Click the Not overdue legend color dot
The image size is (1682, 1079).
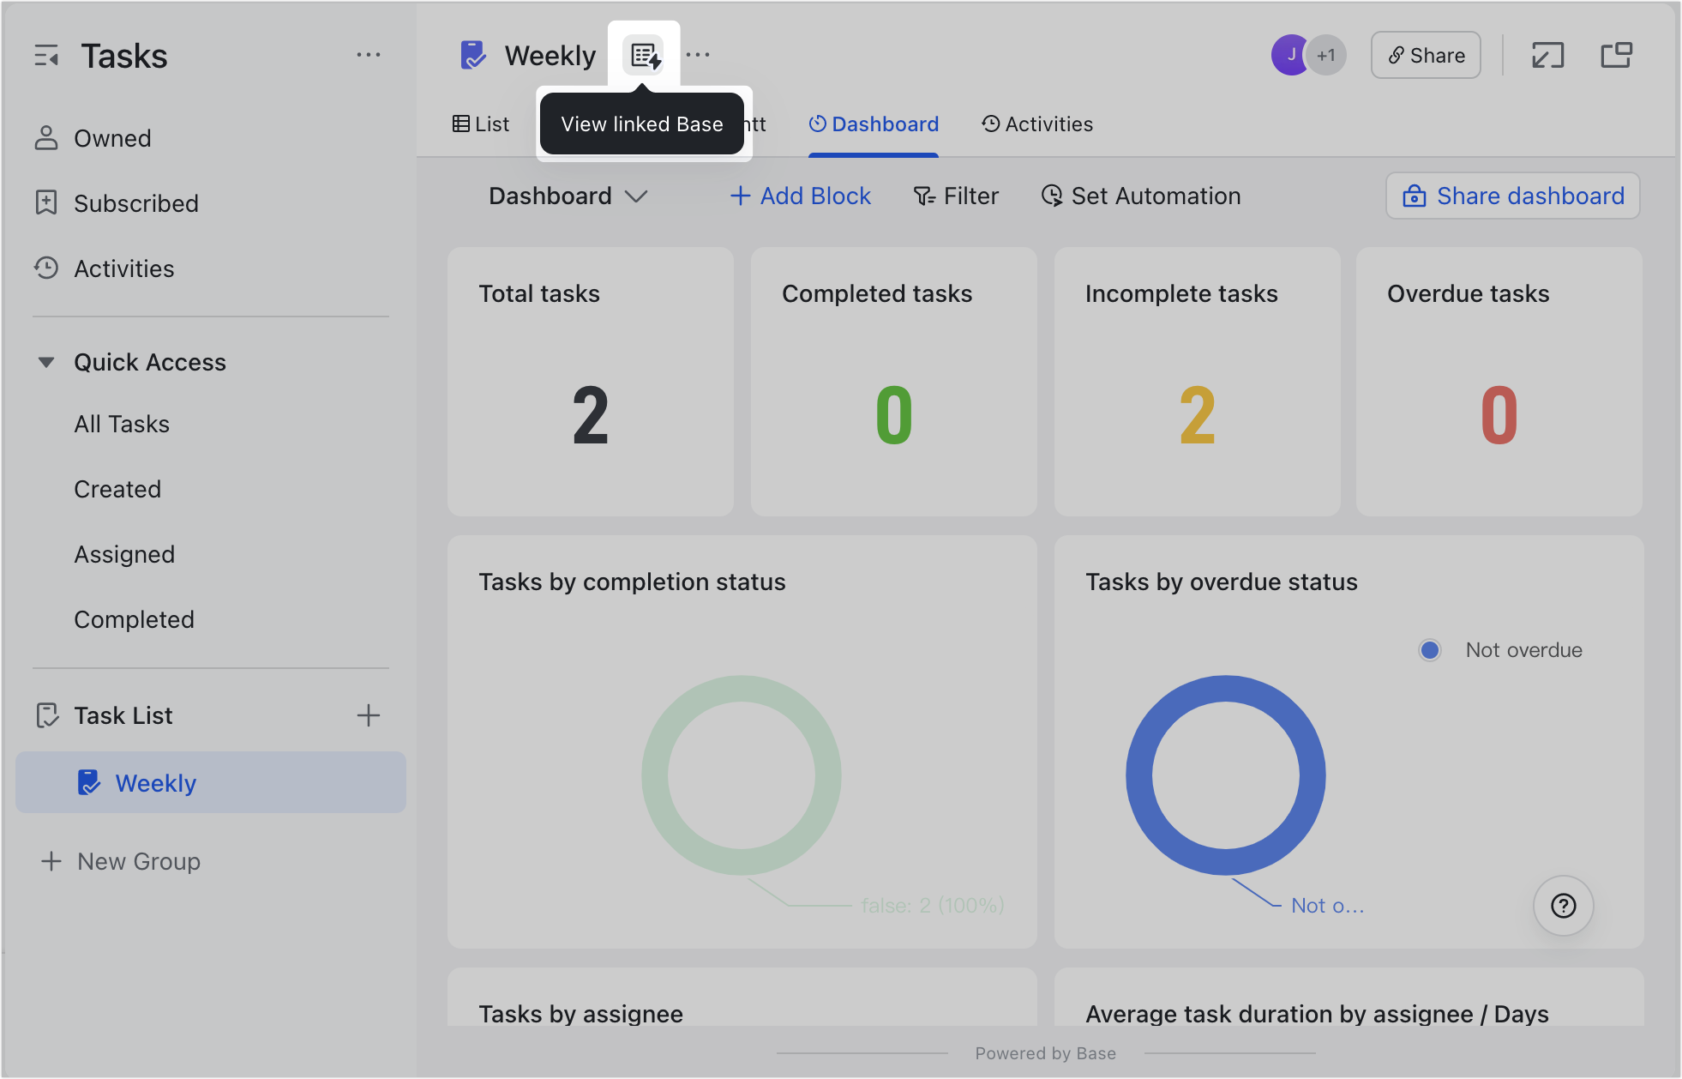(1430, 649)
